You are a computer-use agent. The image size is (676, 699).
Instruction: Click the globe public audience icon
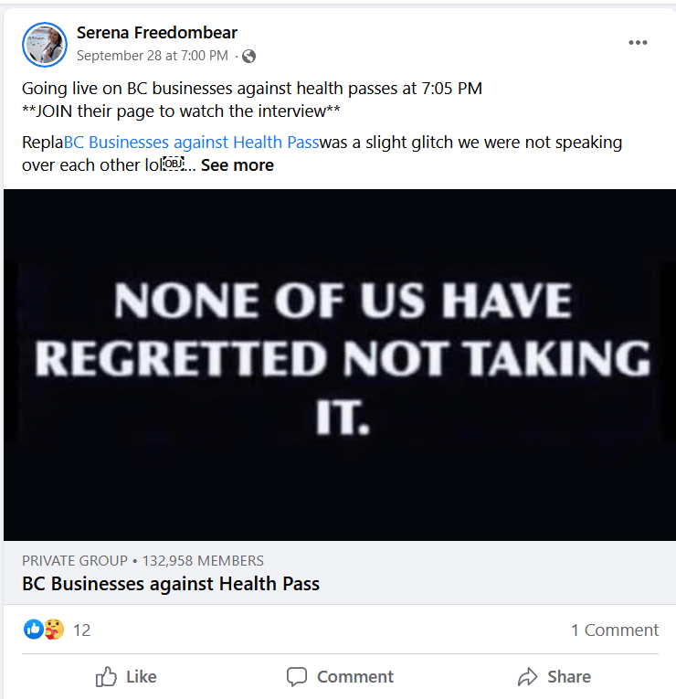pos(248,56)
